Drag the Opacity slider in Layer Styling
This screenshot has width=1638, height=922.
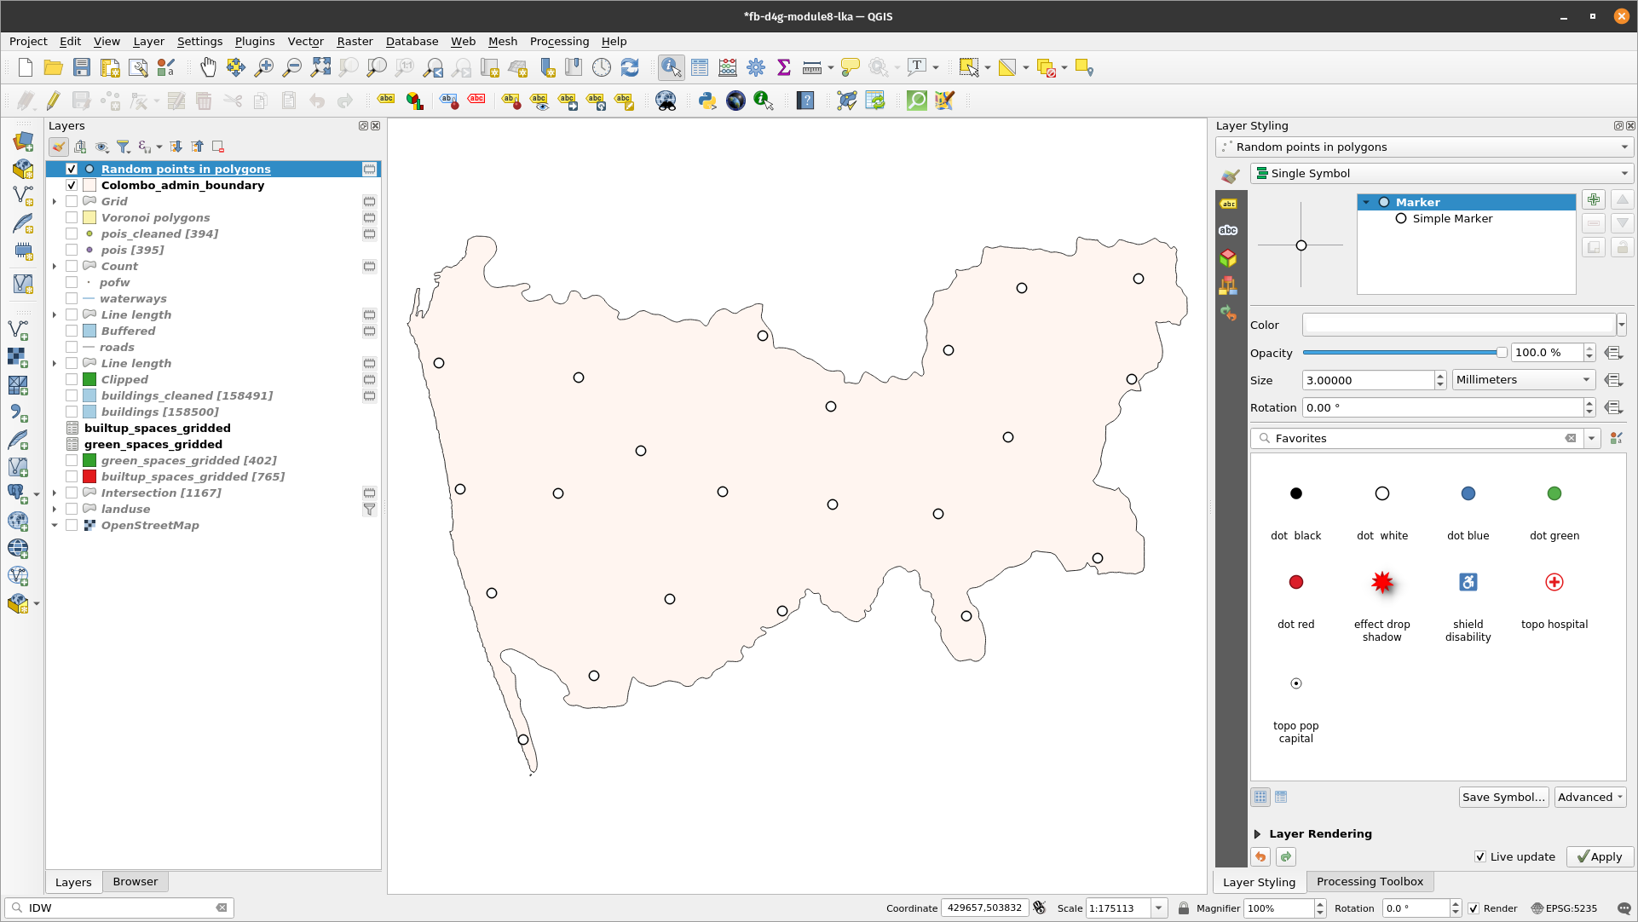pyautogui.click(x=1500, y=352)
